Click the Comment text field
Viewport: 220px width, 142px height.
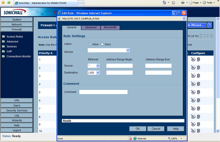(103, 92)
